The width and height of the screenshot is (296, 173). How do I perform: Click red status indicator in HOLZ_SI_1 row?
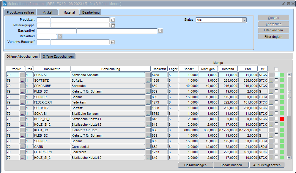point(282,119)
